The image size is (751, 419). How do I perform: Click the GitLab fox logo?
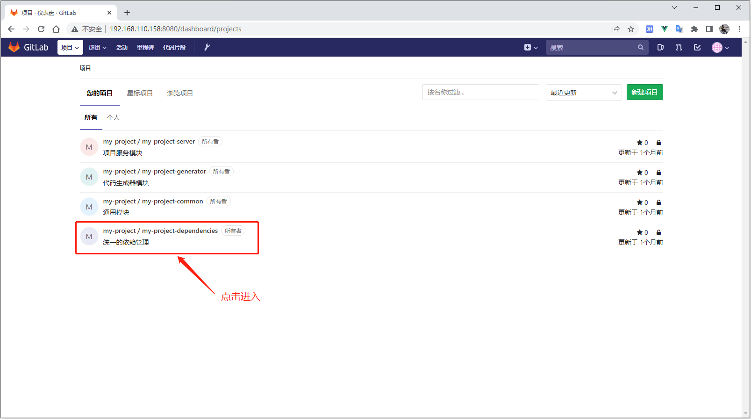click(14, 47)
